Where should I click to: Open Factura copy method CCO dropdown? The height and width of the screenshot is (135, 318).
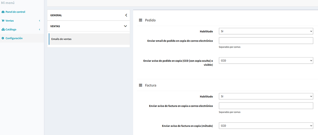tap(266, 126)
